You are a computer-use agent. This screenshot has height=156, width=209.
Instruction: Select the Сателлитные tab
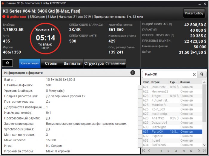tap(115, 63)
